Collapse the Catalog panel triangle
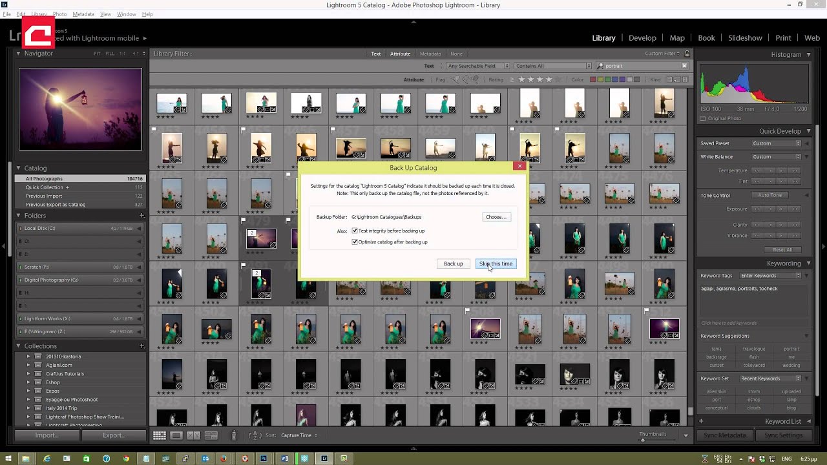This screenshot has width=827, height=465. [x=19, y=168]
